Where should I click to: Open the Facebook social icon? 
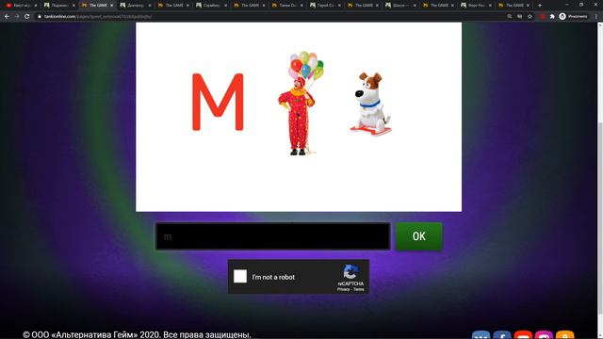pyautogui.click(x=502, y=335)
